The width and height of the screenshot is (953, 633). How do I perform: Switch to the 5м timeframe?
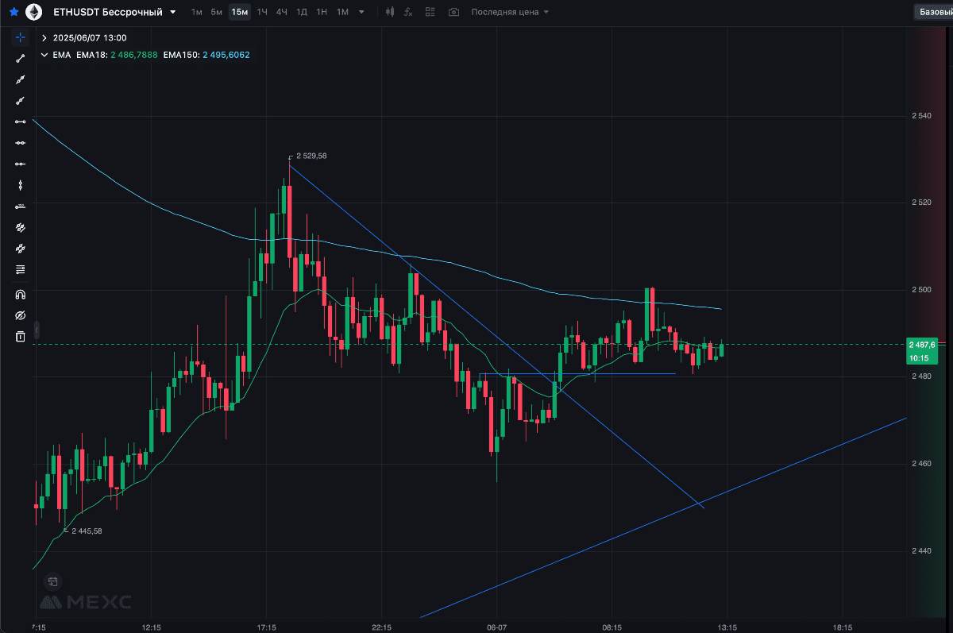click(x=216, y=12)
